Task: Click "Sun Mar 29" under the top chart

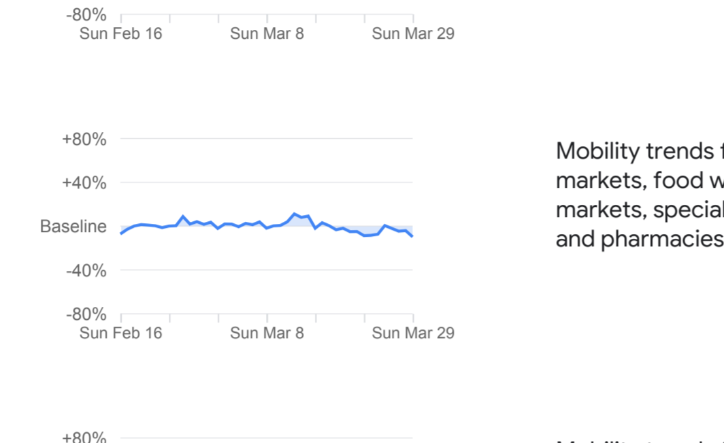Action: (x=413, y=33)
